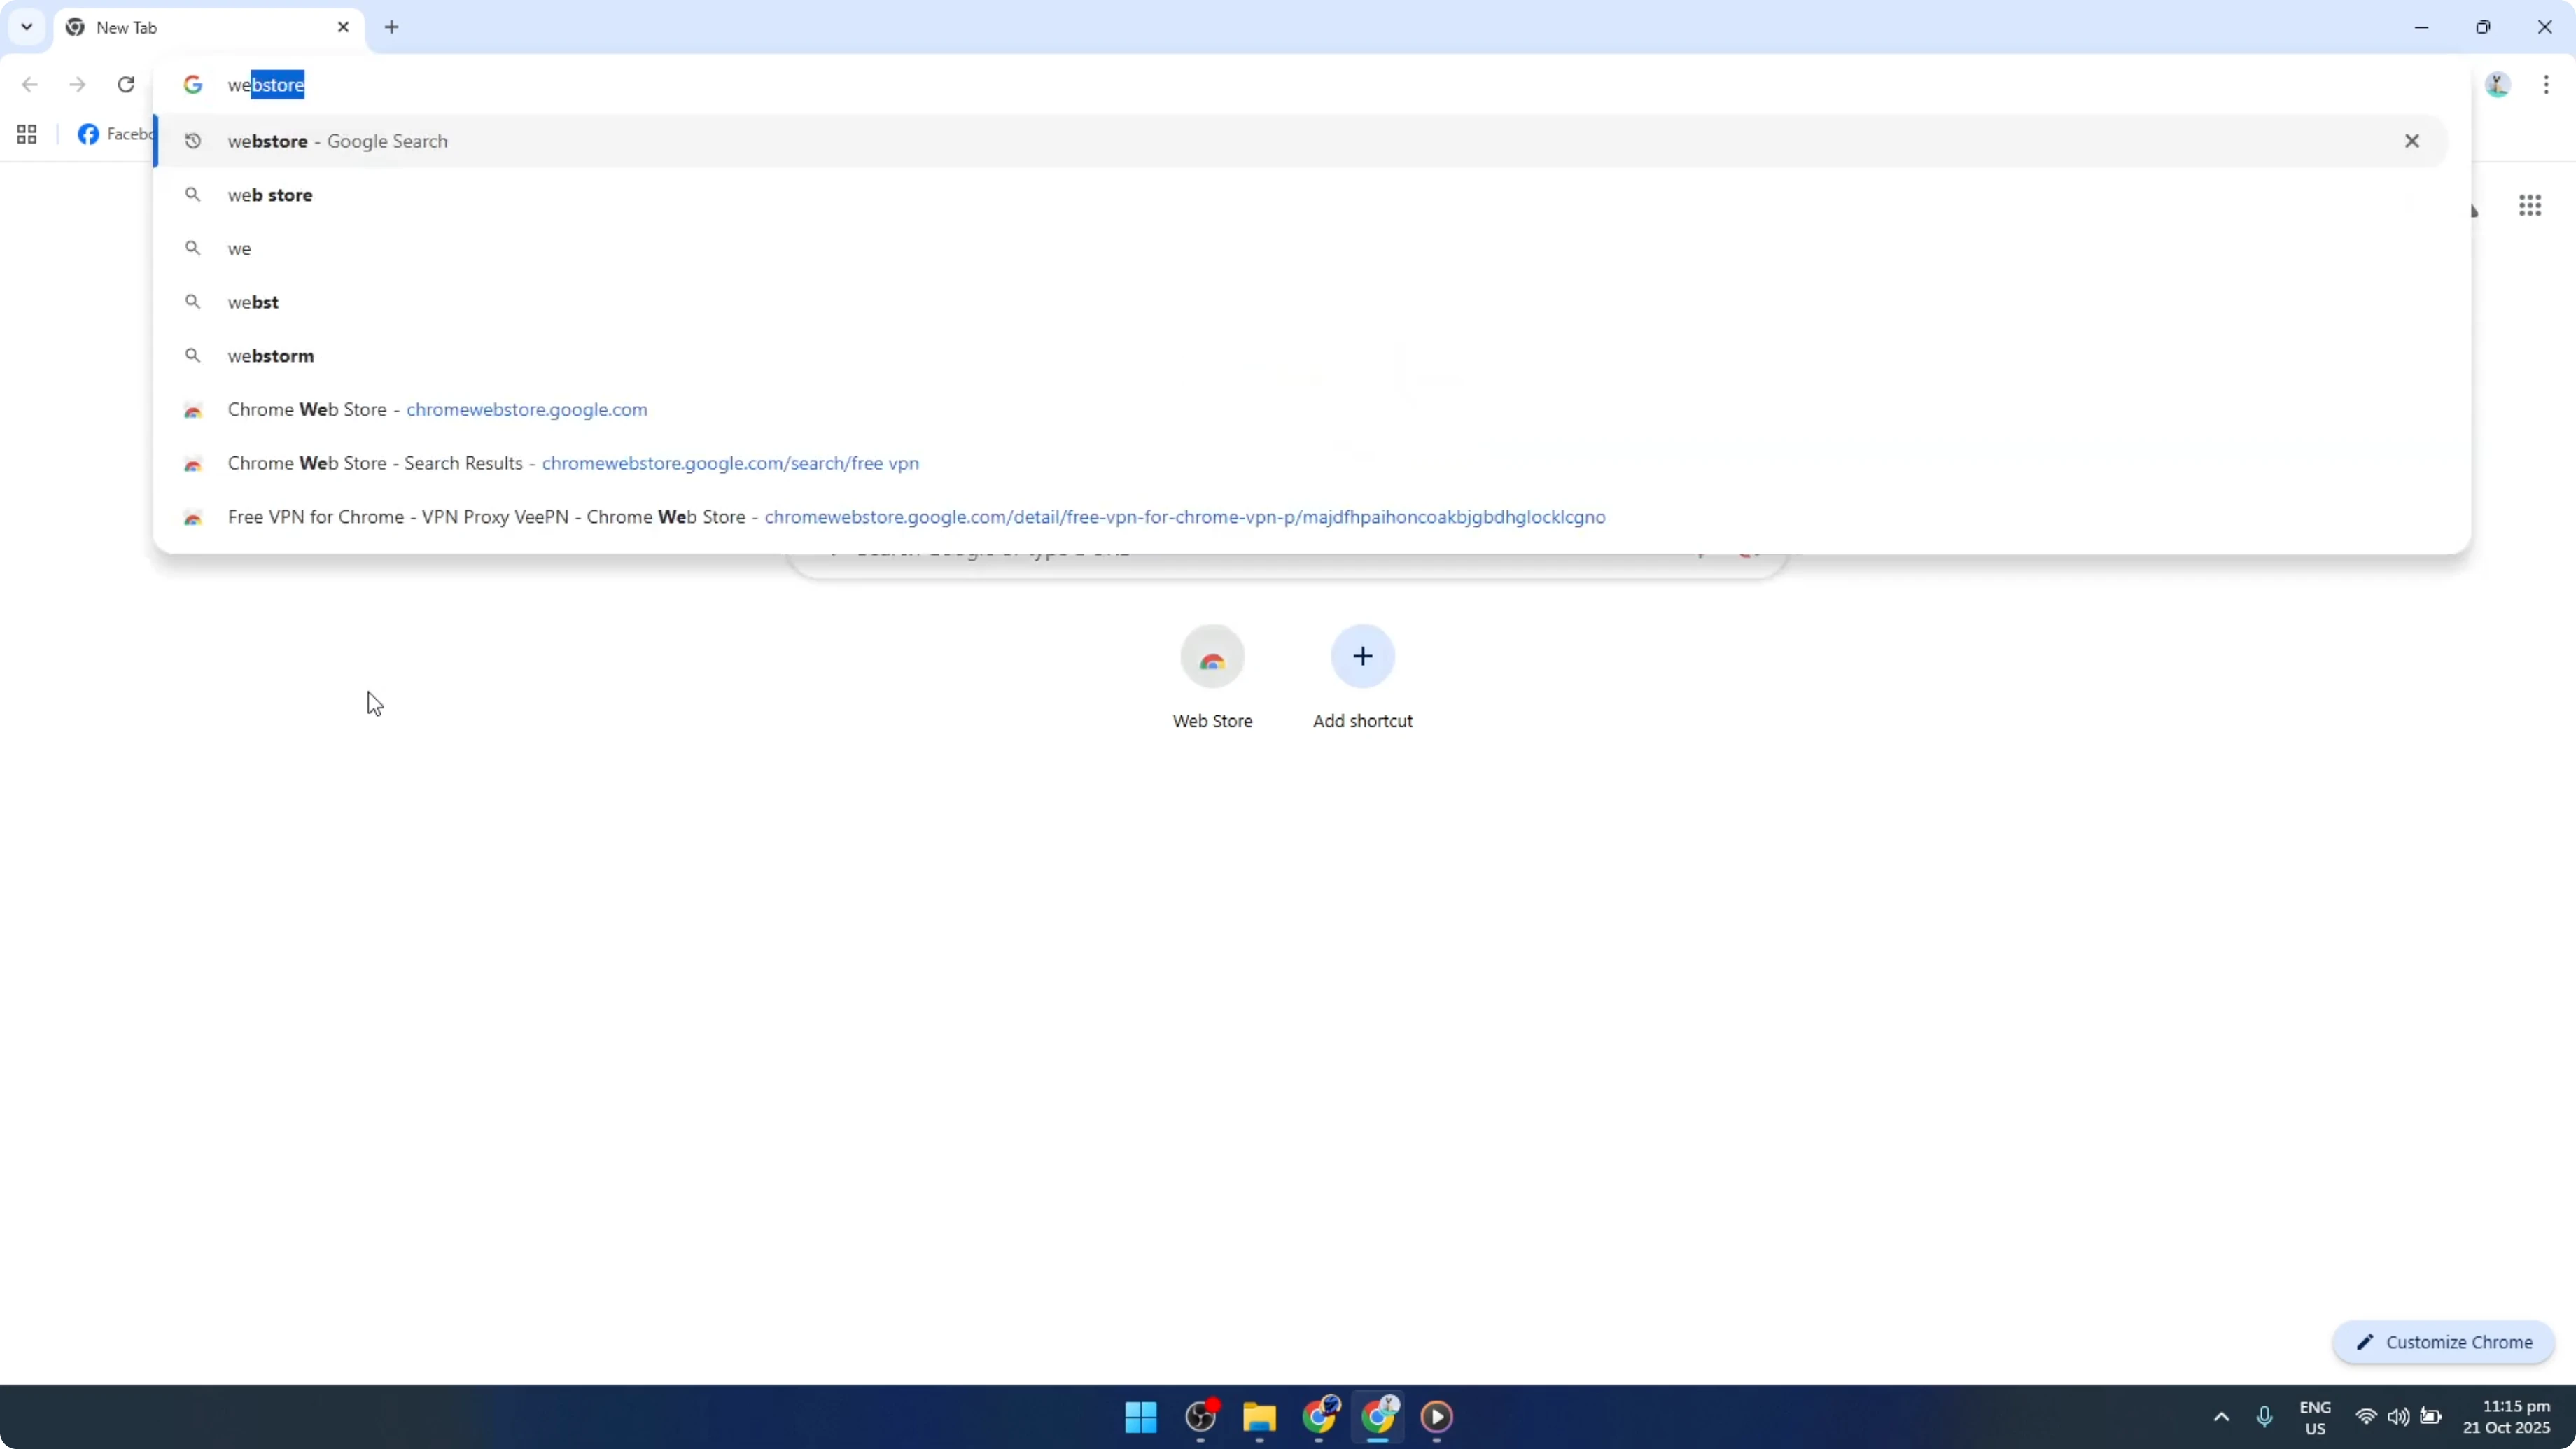Remove the webstore suggestion with its X button

tap(2412, 141)
